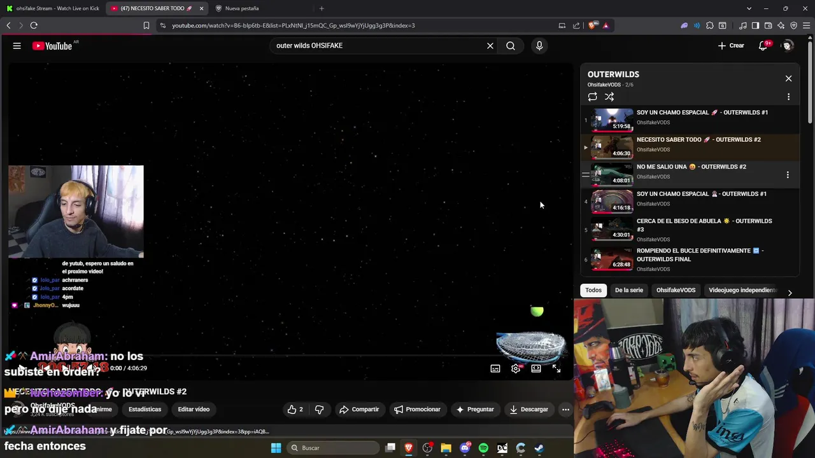815x458 pixels.
Task: Open YouTube notifications bell
Action: coord(763,46)
